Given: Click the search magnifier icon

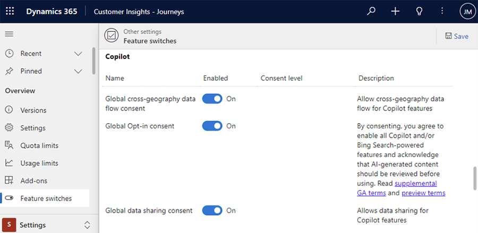Looking at the screenshot, I should [x=372, y=11].
